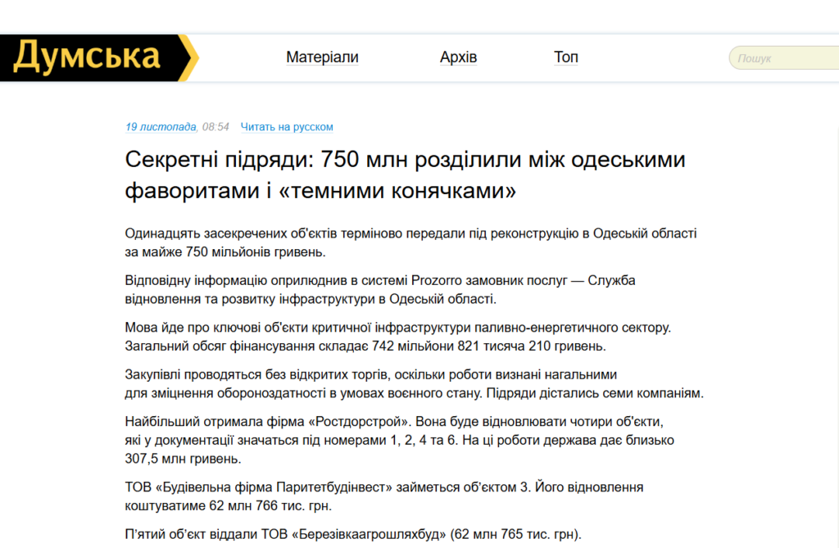Click paragraph starting with Мова йде

tap(397, 337)
